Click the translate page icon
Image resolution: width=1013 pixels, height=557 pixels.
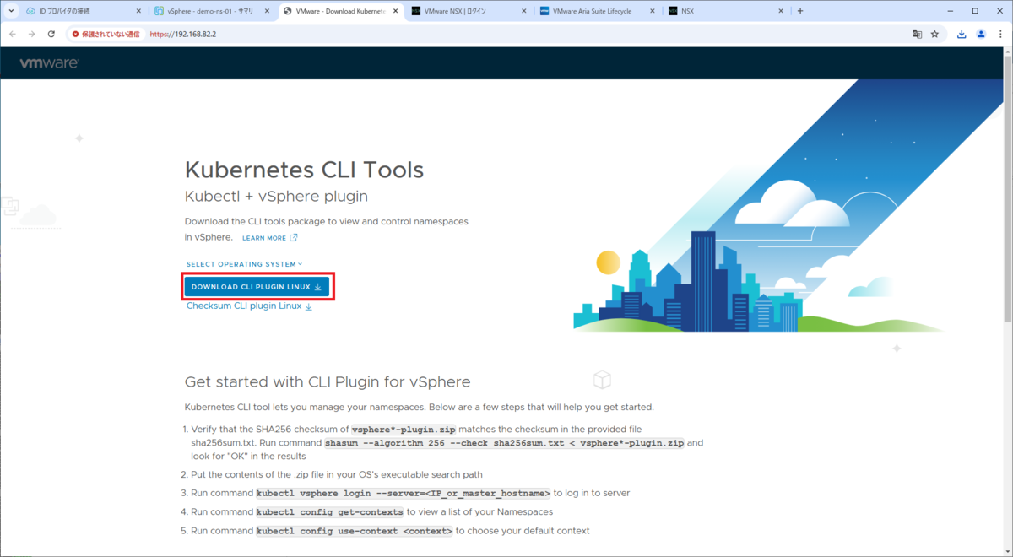[917, 35]
